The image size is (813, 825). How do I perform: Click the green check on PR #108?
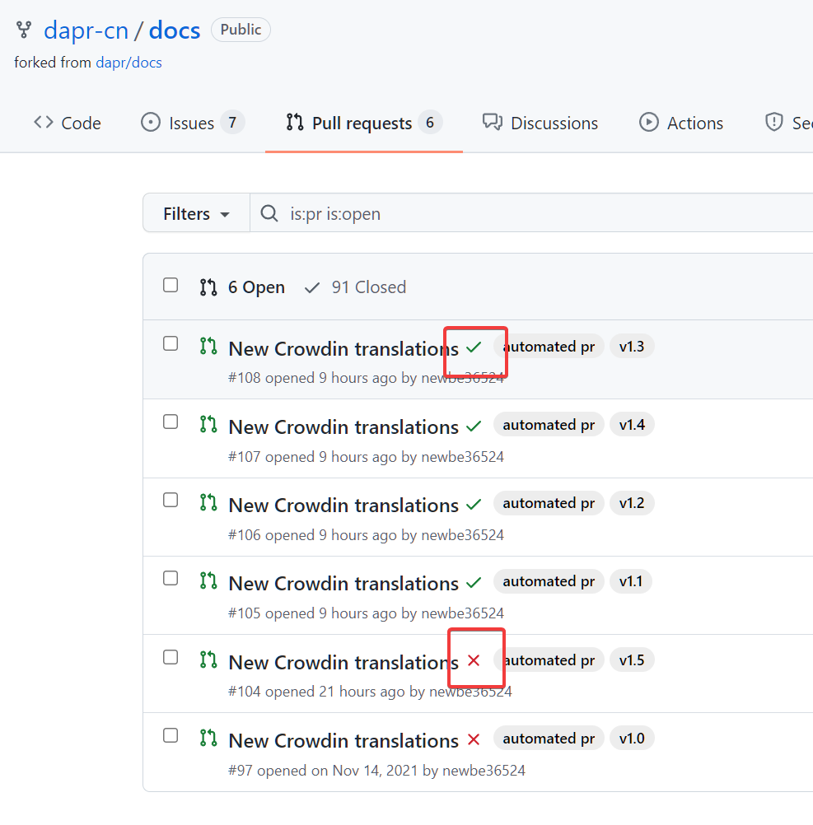pos(474,347)
